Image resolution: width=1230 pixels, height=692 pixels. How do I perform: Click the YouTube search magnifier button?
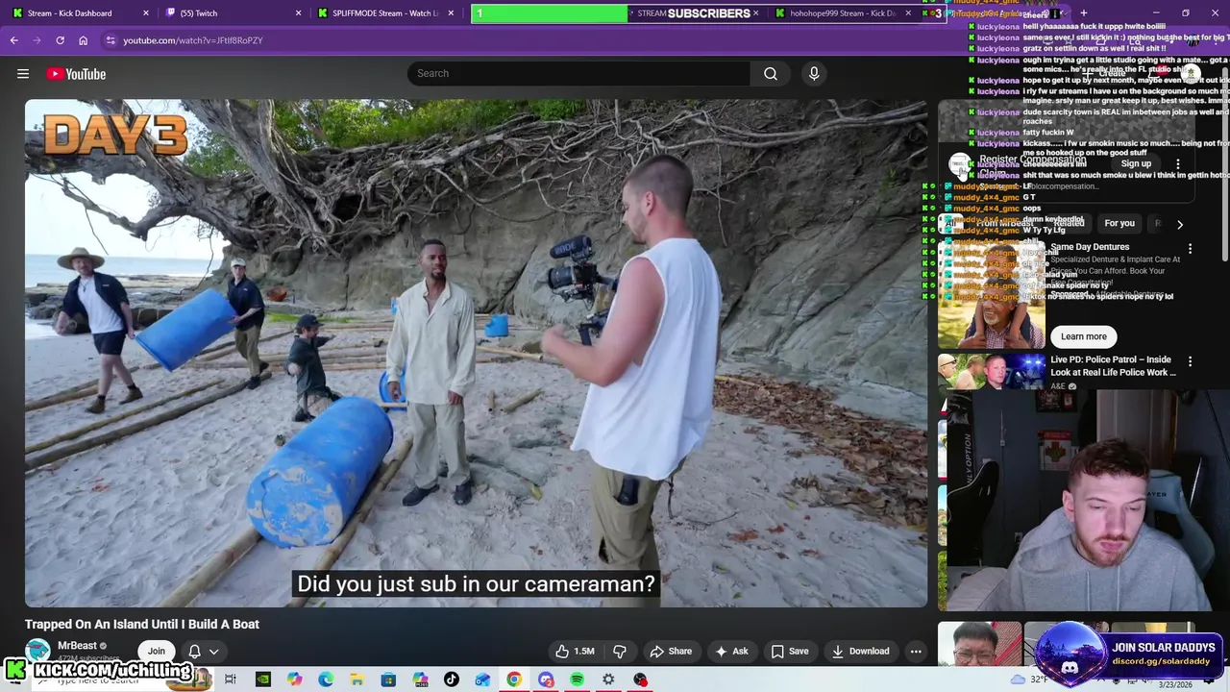771,74
